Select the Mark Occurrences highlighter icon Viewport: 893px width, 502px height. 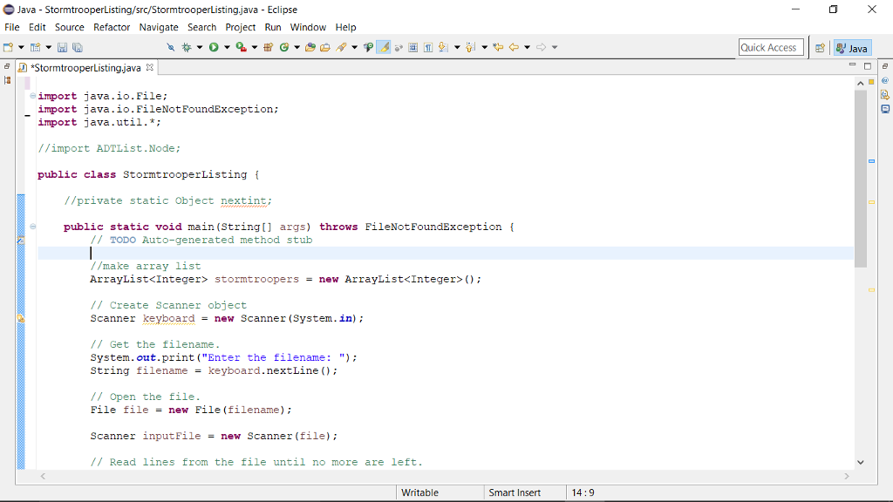click(x=383, y=47)
